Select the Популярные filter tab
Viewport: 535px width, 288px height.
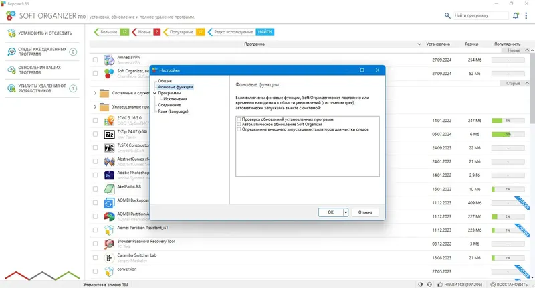(x=185, y=32)
